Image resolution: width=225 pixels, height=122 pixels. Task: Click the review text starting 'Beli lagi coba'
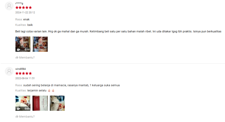pos(118,32)
